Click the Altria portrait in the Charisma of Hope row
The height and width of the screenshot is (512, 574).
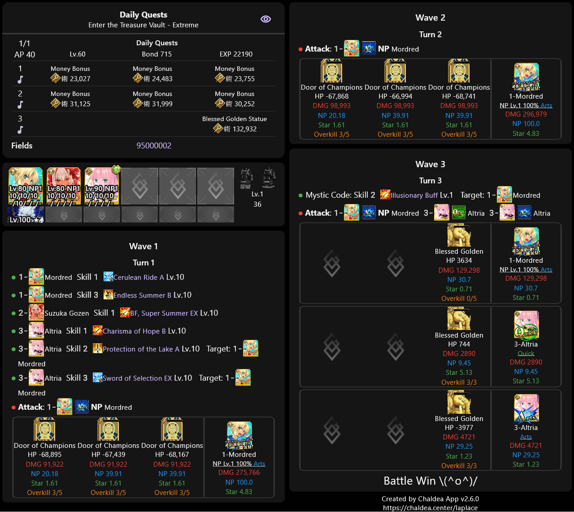coord(36,330)
